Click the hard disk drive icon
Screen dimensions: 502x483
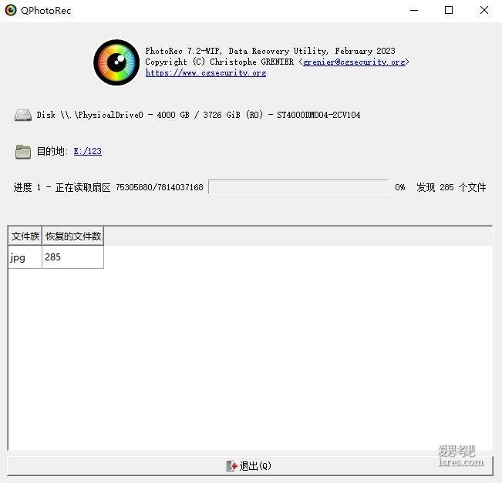pyautogui.click(x=22, y=115)
